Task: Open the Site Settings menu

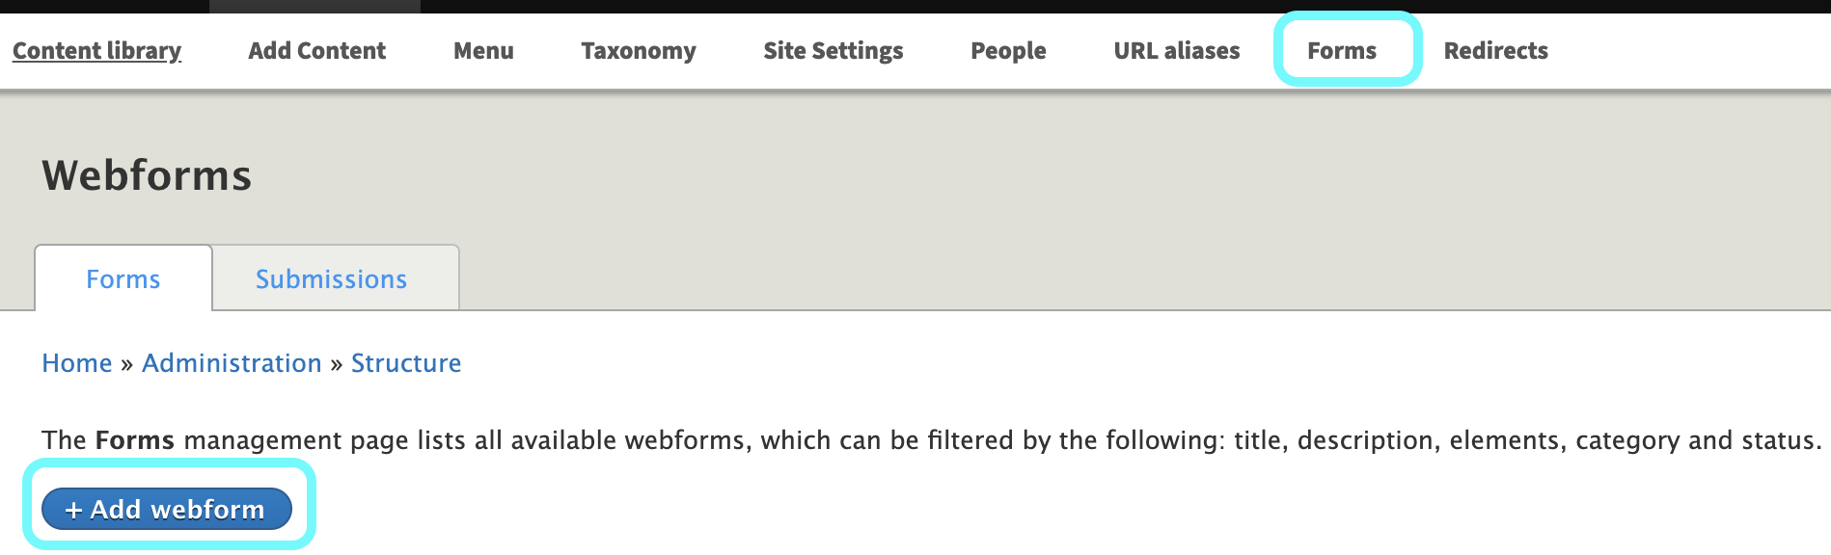Action: point(832,50)
